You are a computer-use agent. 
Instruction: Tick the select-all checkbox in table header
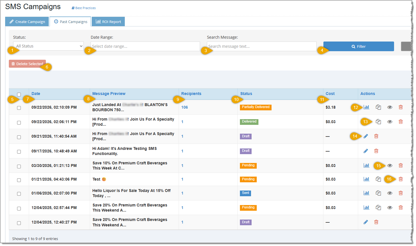19,94
